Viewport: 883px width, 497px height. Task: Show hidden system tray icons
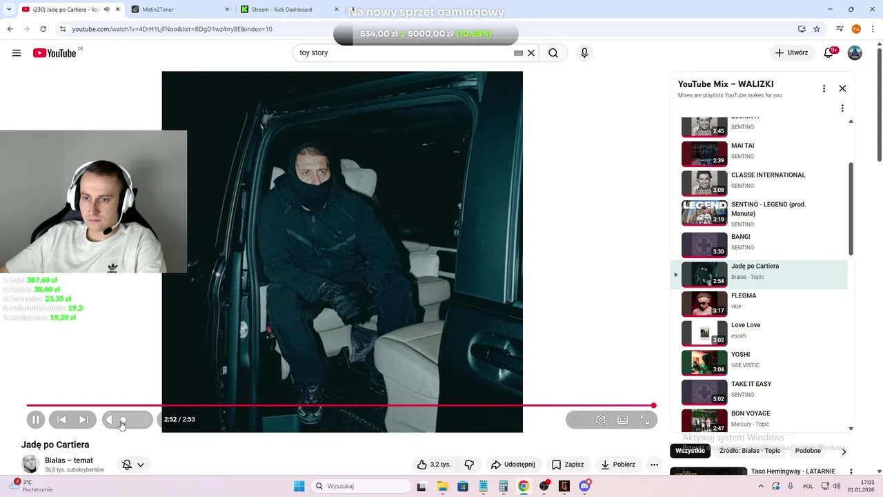pos(761,486)
